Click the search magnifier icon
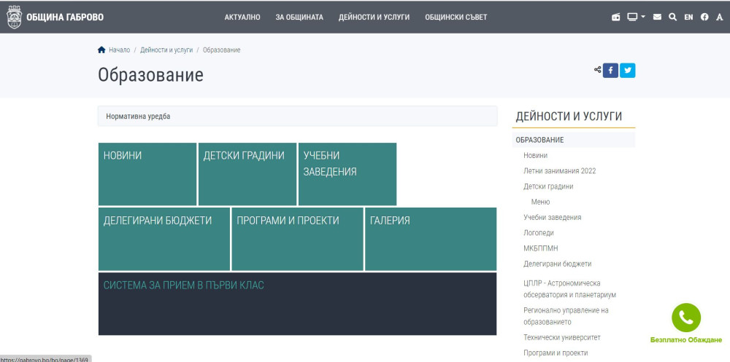This screenshot has width=730, height=362. 672,17
